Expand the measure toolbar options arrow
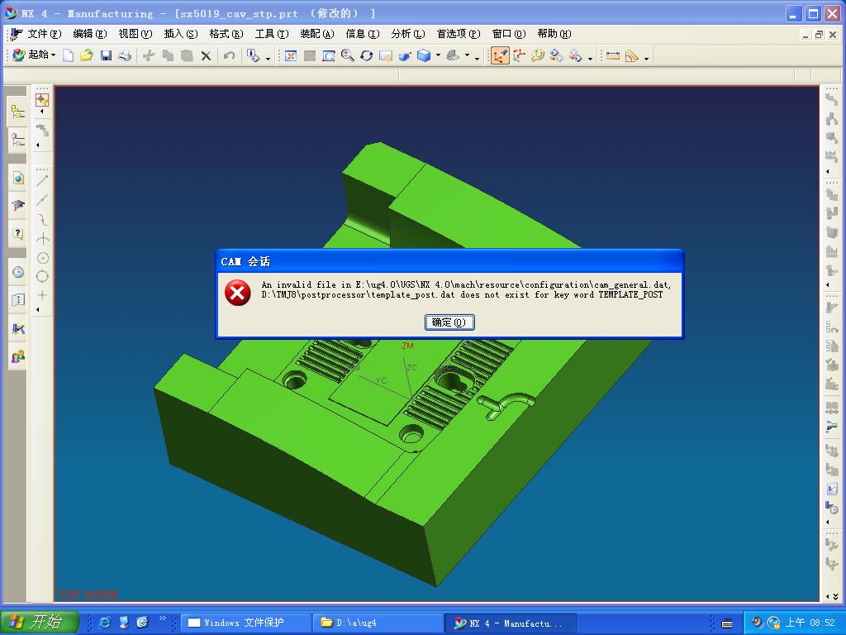Viewport: 846px width, 635px height. [x=646, y=58]
